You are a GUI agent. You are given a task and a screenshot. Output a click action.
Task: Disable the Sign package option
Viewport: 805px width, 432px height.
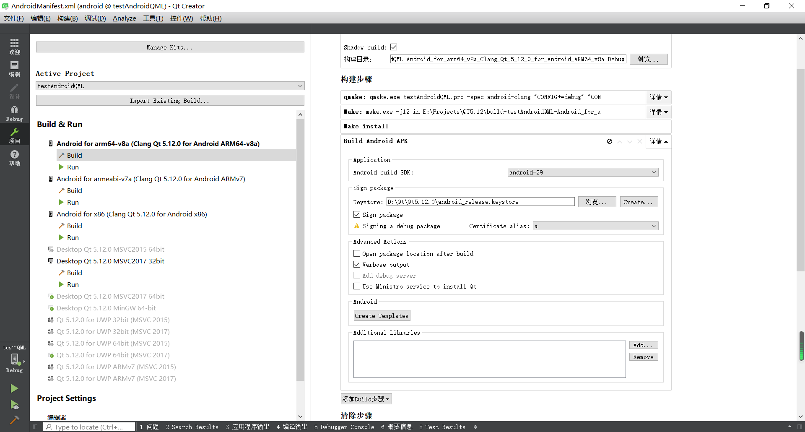[357, 214]
